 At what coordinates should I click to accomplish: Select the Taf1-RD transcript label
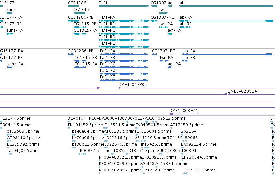(107, 37)
